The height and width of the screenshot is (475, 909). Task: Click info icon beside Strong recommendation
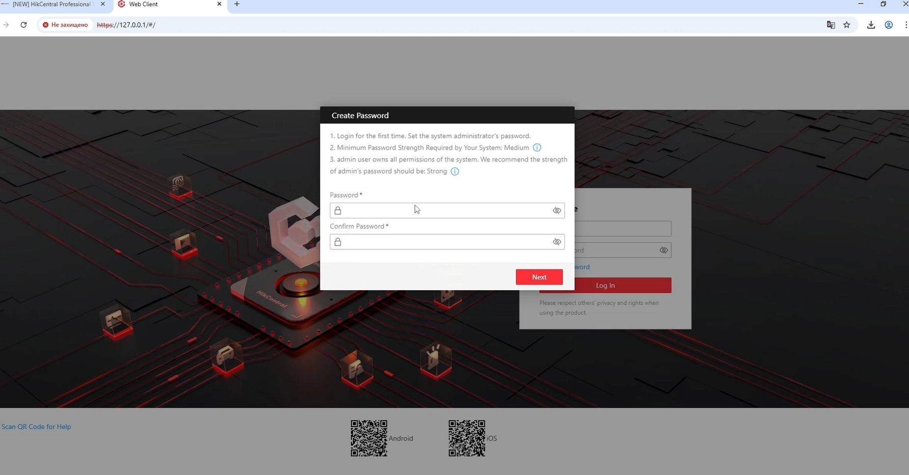click(455, 172)
